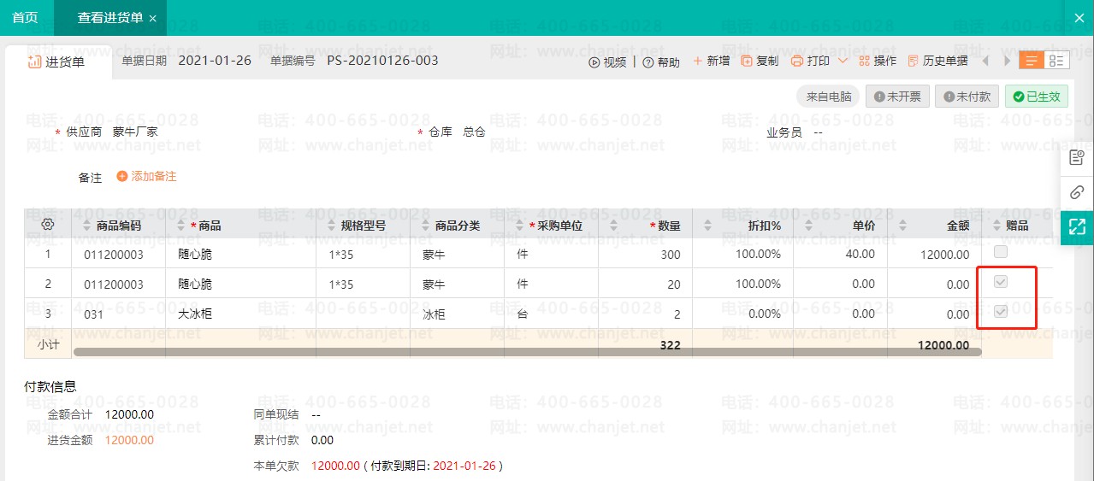Viewport: 1094px width, 481px height.
Task: Click quantity 300 cell
Action: pos(645,254)
